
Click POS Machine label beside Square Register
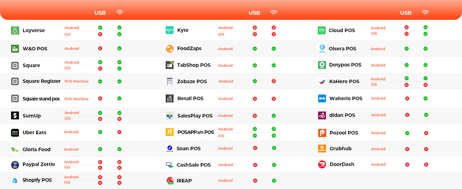[76, 81]
